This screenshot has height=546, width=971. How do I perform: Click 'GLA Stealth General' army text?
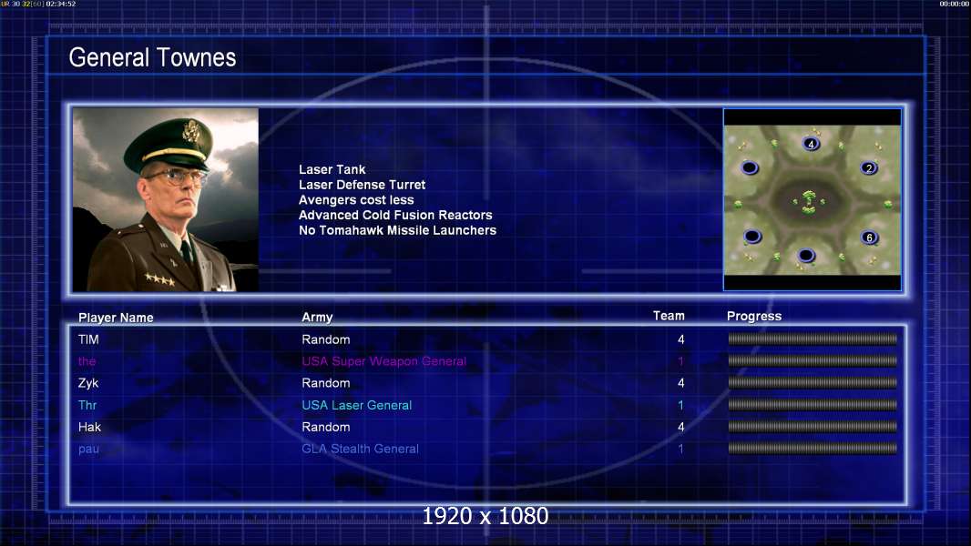click(360, 449)
